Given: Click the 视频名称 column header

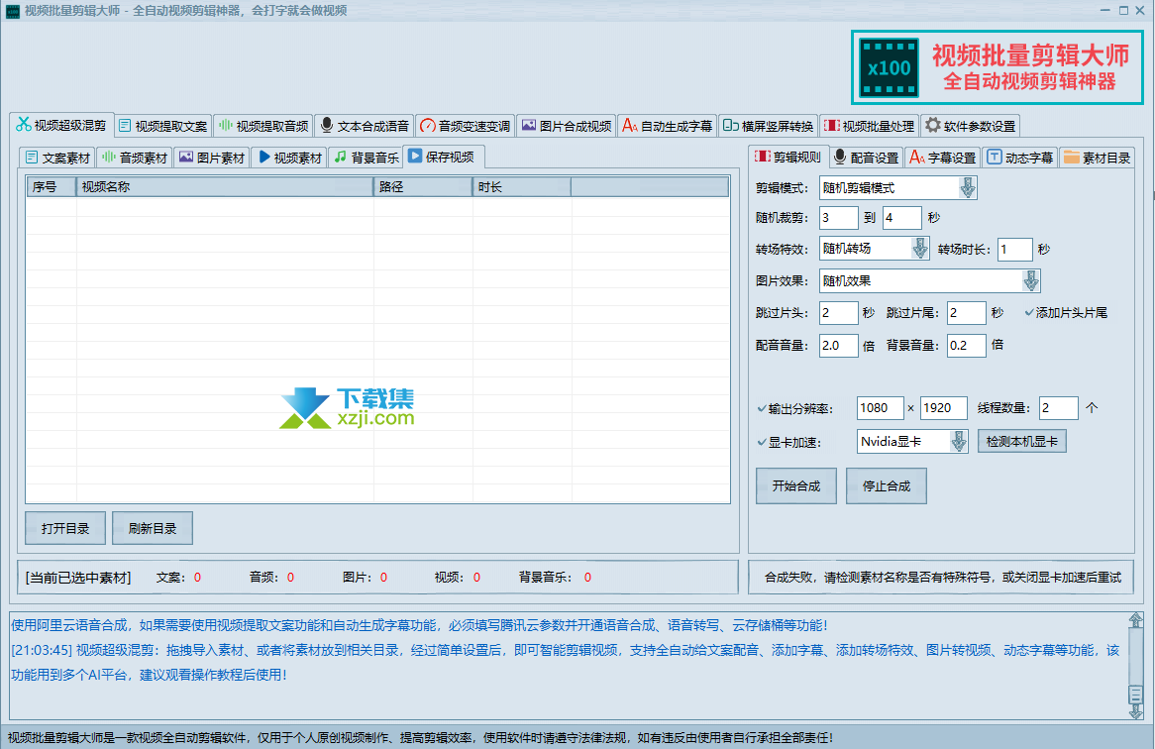Looking at the screenshot, I should click(225, 187).
